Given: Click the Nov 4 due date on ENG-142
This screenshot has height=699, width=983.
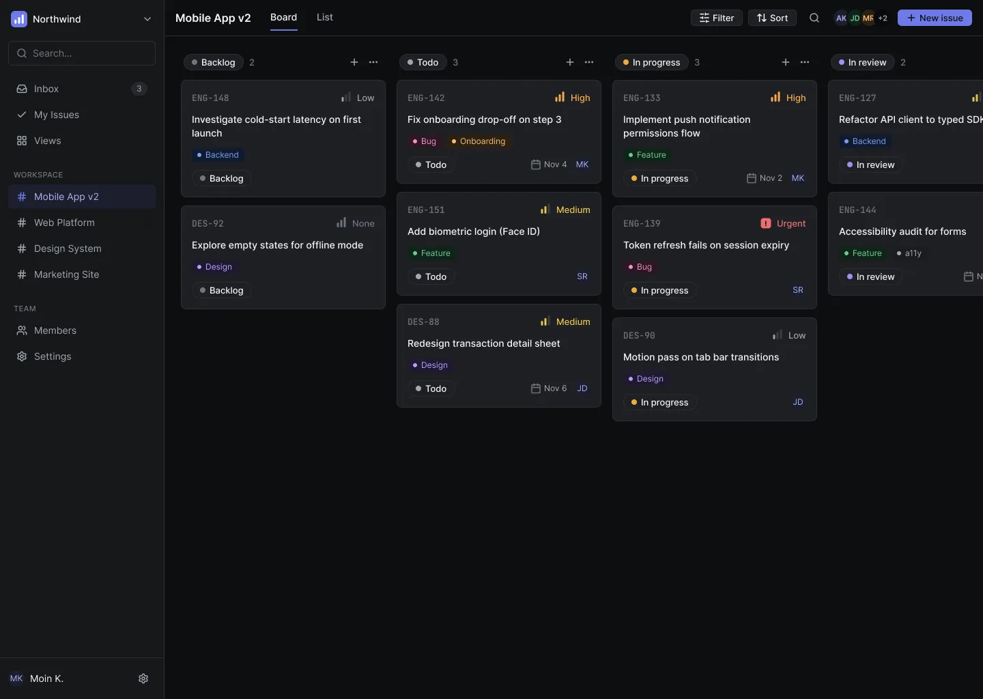Looking at the screenshot, I should pyautogui.click(x=549, y=165).
